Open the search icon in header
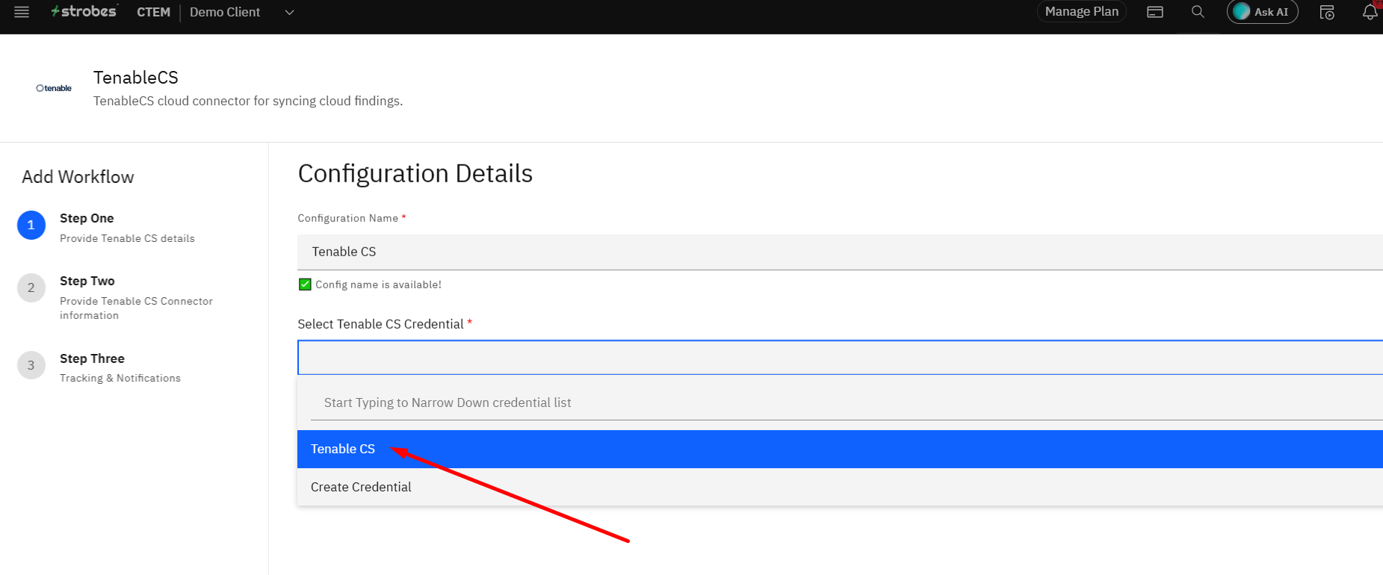Image resolution: width=1383 pixels, height=575 pixels. coord(1198,12)
